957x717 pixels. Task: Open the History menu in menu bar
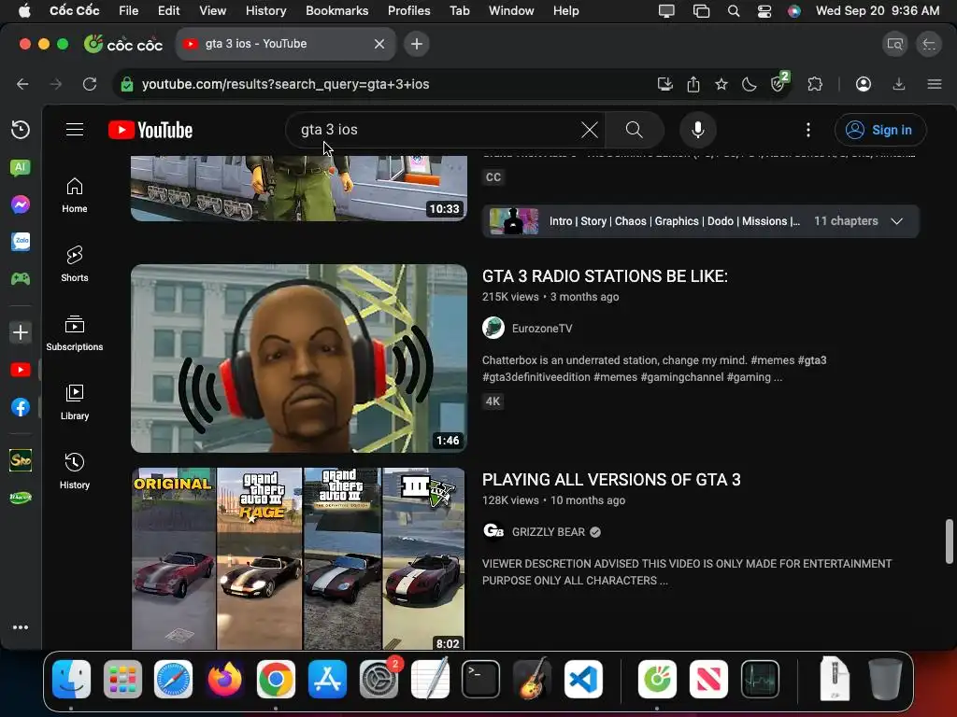[265, 11]
